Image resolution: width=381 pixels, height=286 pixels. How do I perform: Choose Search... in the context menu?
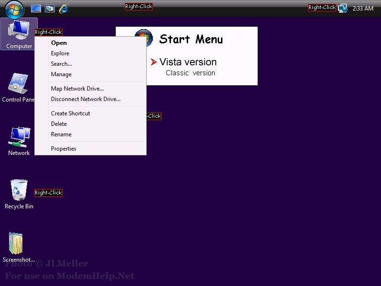pyautogui.click(x=90, y=64)
